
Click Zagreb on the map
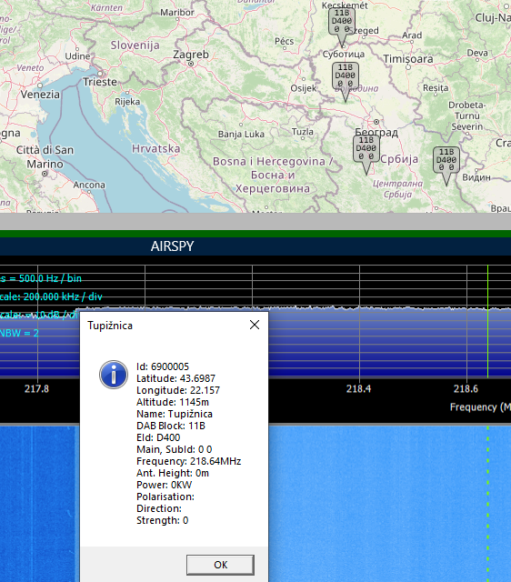pos(191,55)
